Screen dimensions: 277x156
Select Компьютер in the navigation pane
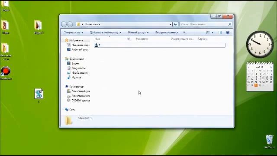[x=76, y=87]
